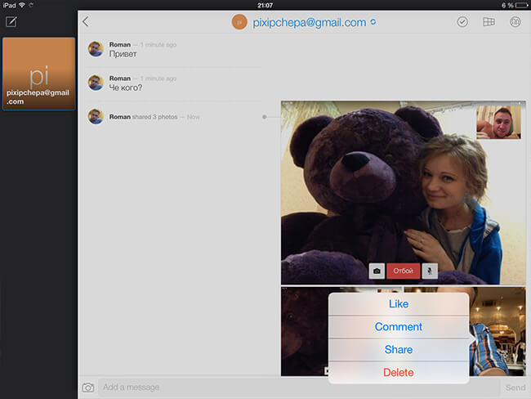This screenshot has height=399, width=531.
Task: Focus the Add a message field
Action: pos(299,388)
